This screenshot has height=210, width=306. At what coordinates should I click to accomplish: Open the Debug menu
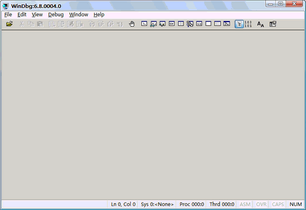point(56,14)
